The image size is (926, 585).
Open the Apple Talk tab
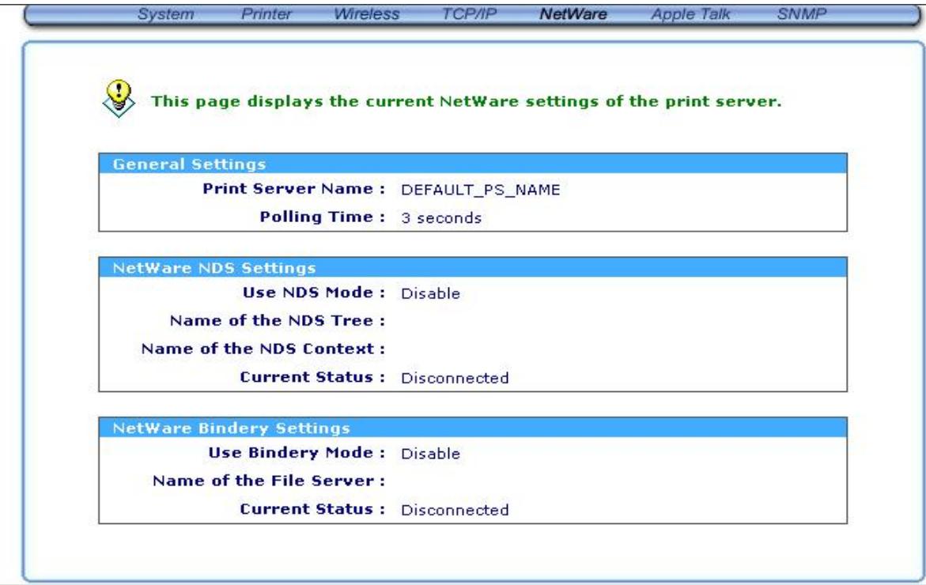point(691,14)
